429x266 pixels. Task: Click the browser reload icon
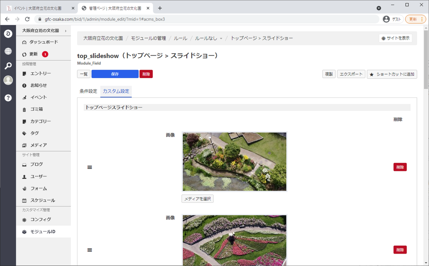point(27,19)
